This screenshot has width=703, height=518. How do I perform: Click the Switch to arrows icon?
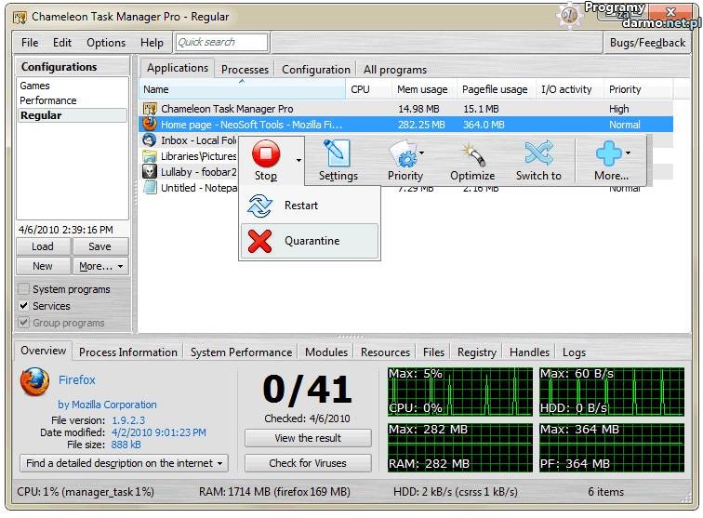click(538, 153)
